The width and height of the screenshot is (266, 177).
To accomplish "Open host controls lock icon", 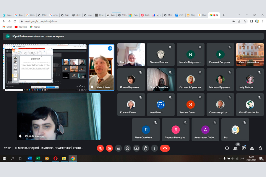I will click(260, 148).
